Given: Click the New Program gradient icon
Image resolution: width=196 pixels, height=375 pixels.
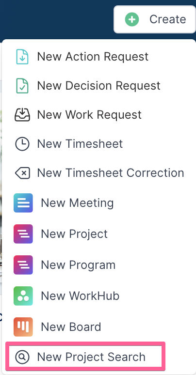Looking at the screenshot, I should [23, 265].
